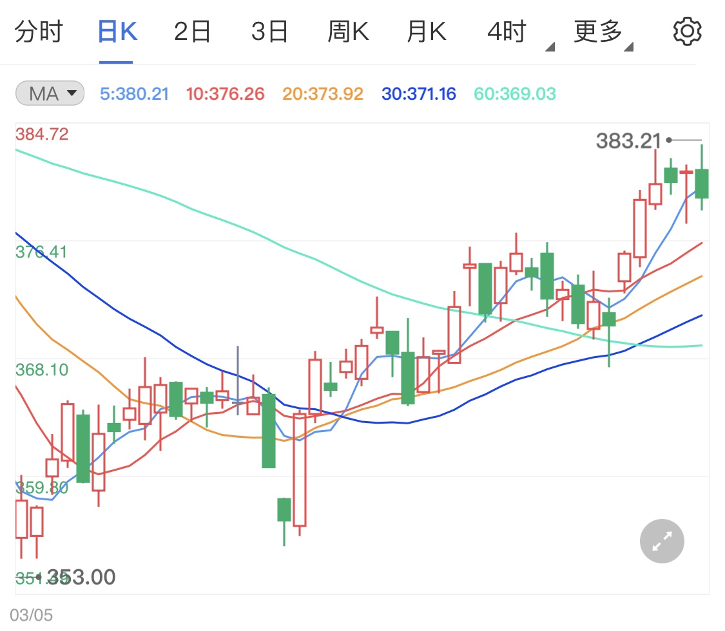Click MA5 value 5:380.21

pyautogui.click(x=134, y=94)
